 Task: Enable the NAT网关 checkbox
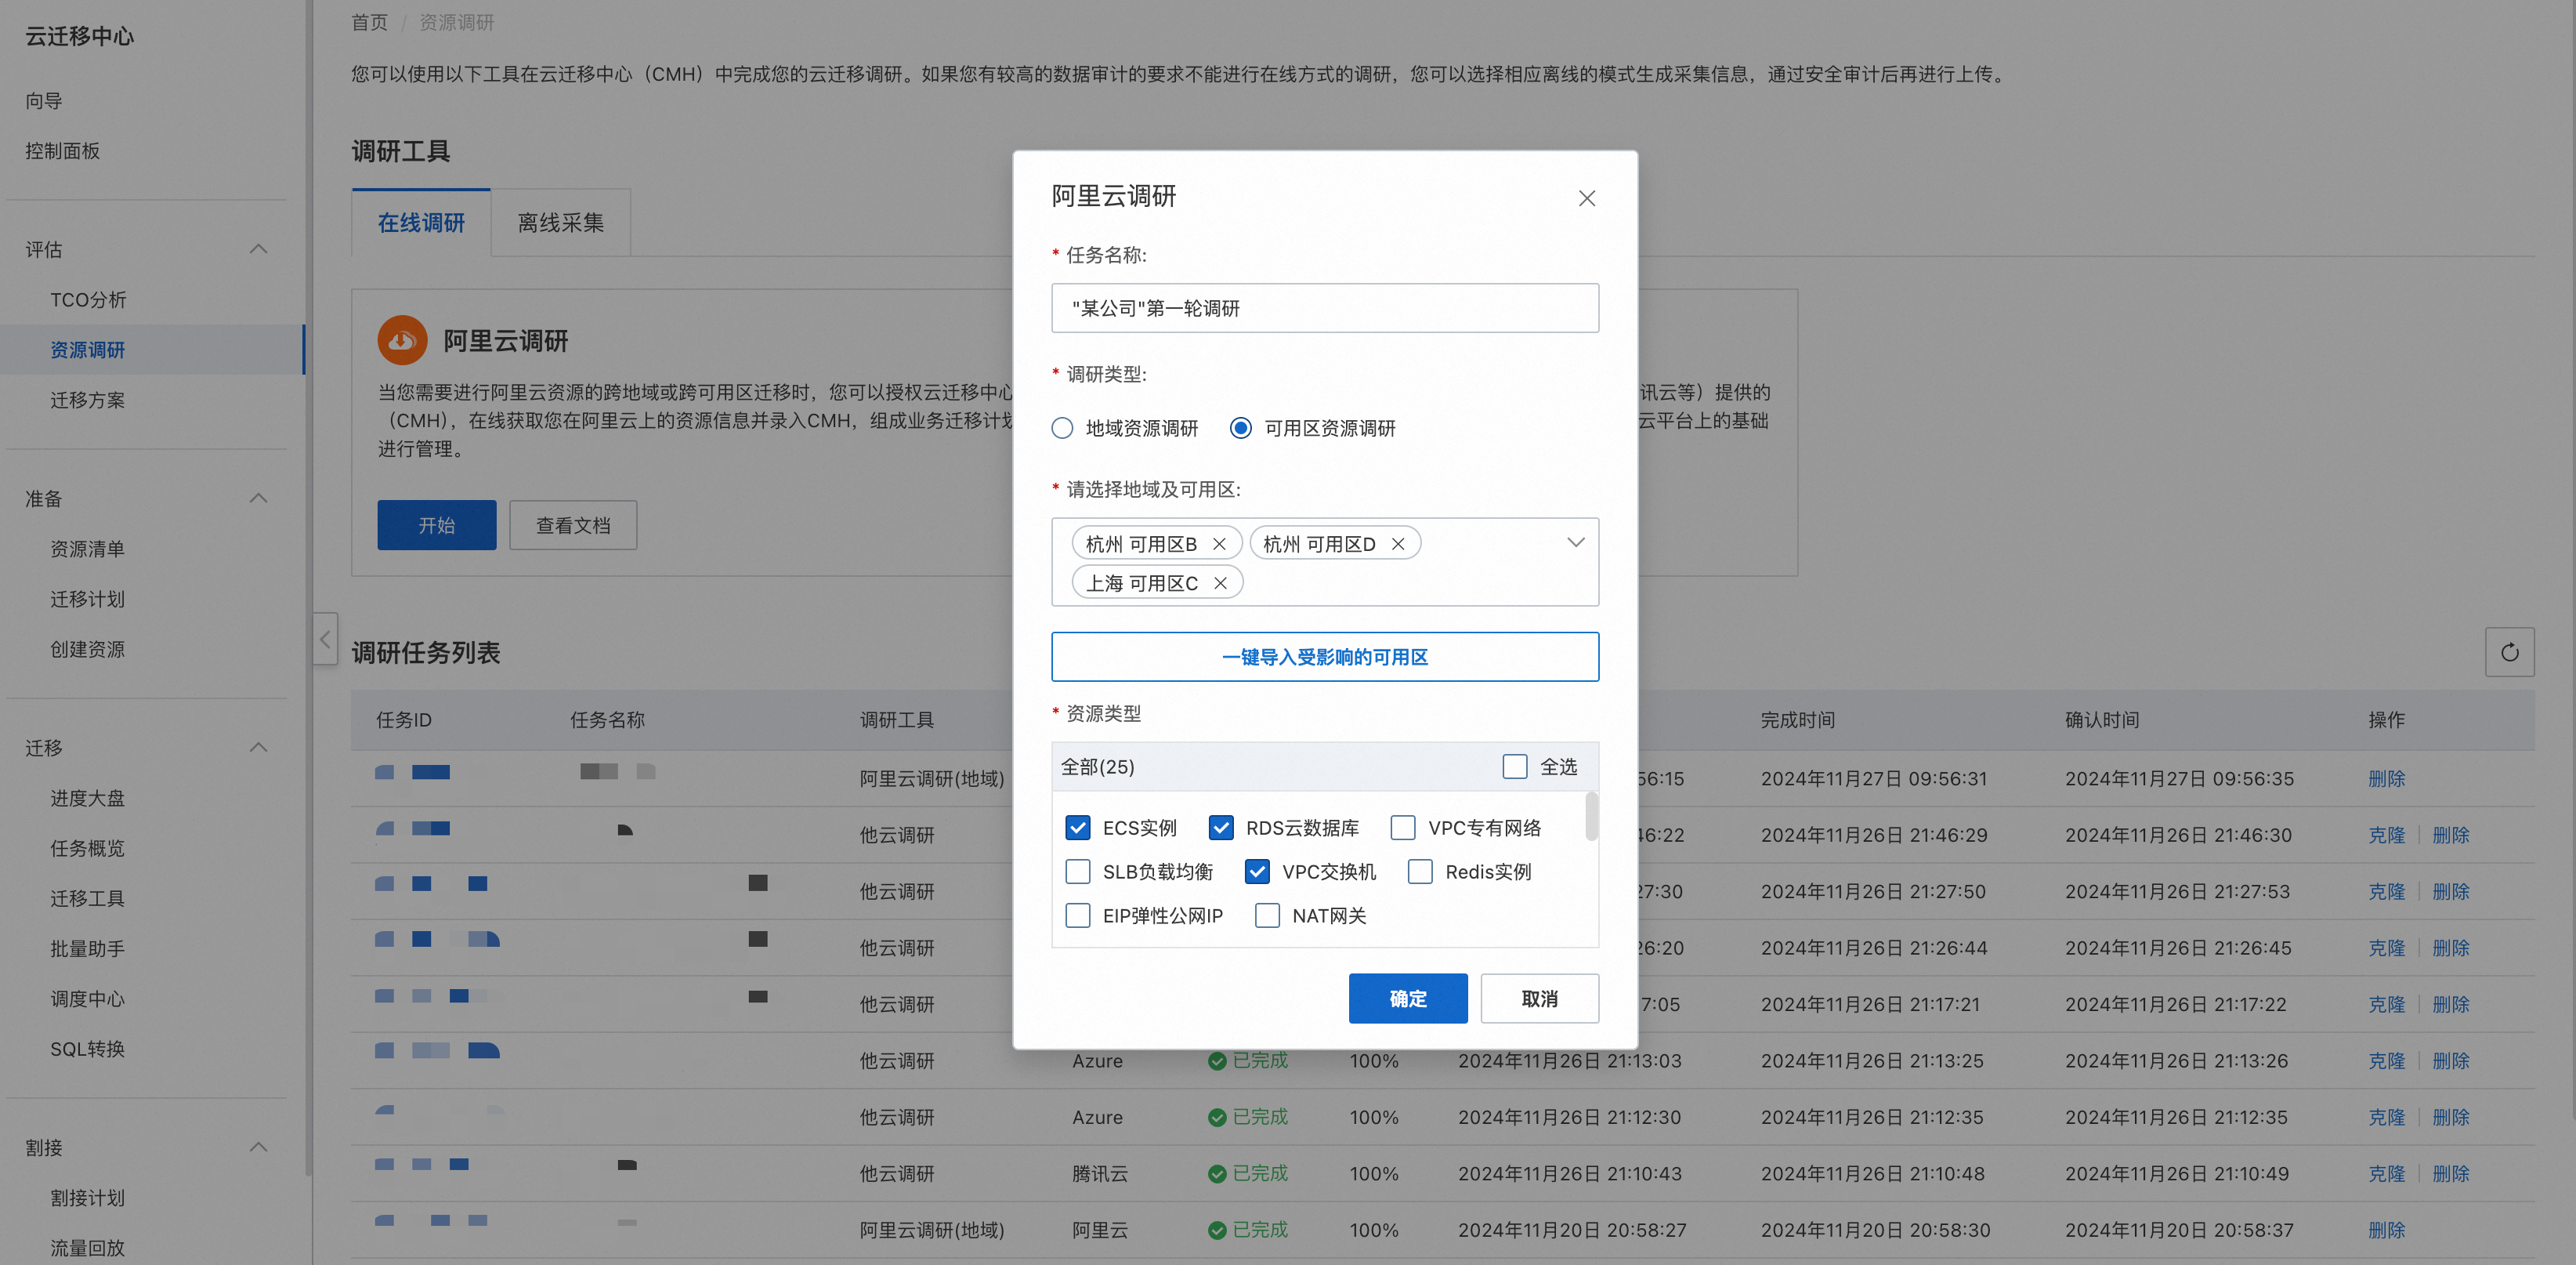coord(1267,915)
